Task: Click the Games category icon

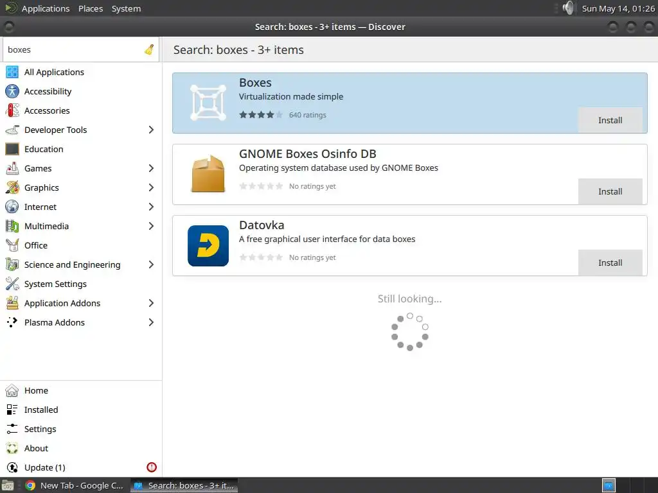Action: click(x=12, y=169)
